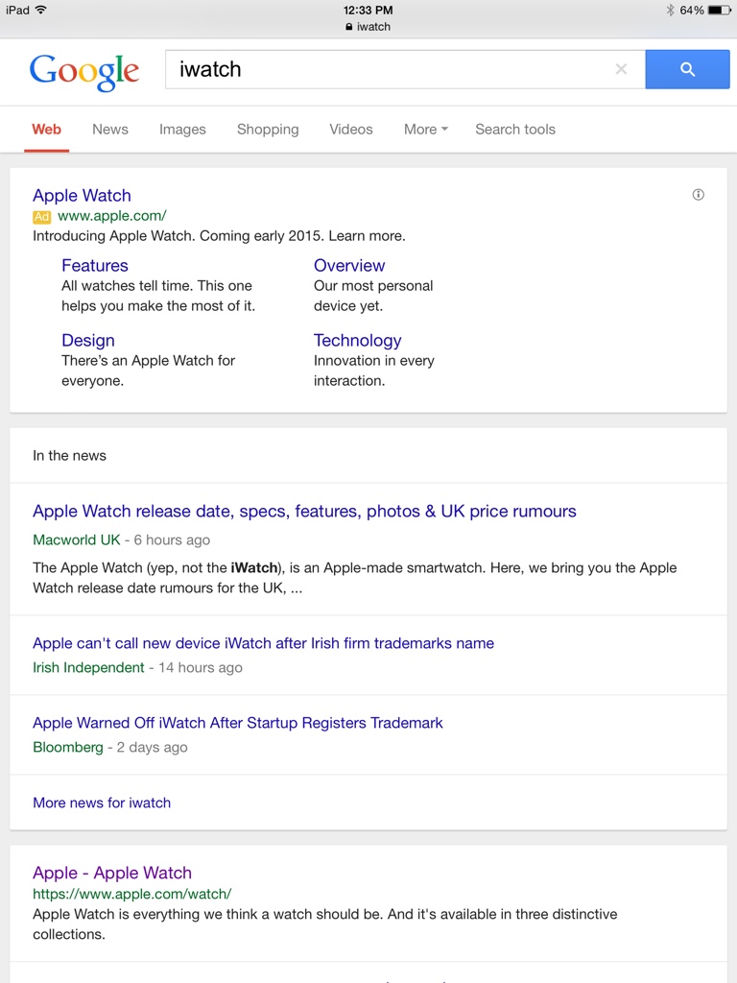
Task: Click 'Apple Watch is everything we think' snippet
Action: (324, 924)
